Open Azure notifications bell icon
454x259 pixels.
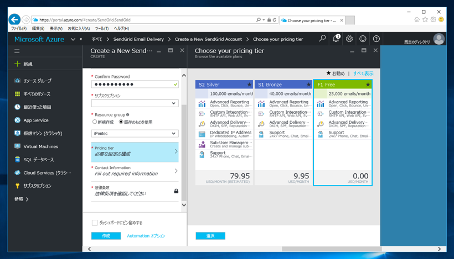pyautogui.click(x=336, y=39)
